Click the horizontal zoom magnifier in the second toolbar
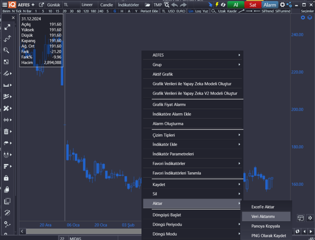315x240 pixels. [214, 11]
